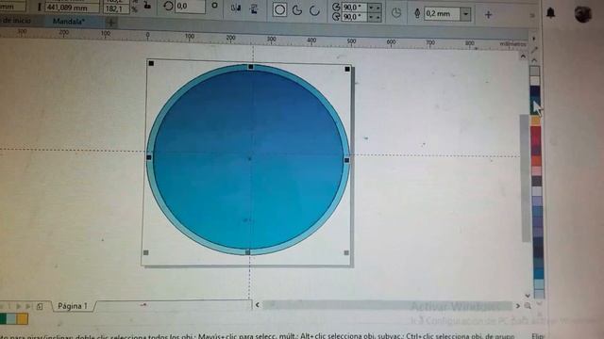This screenshot has height=339, width=604.
Task: Click the change direction clock icon
Action: [396, 13]
